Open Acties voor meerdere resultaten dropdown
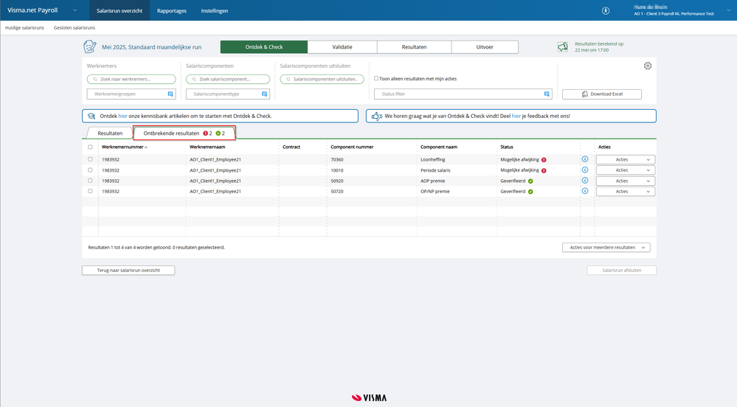 click(x=606, y=247)
